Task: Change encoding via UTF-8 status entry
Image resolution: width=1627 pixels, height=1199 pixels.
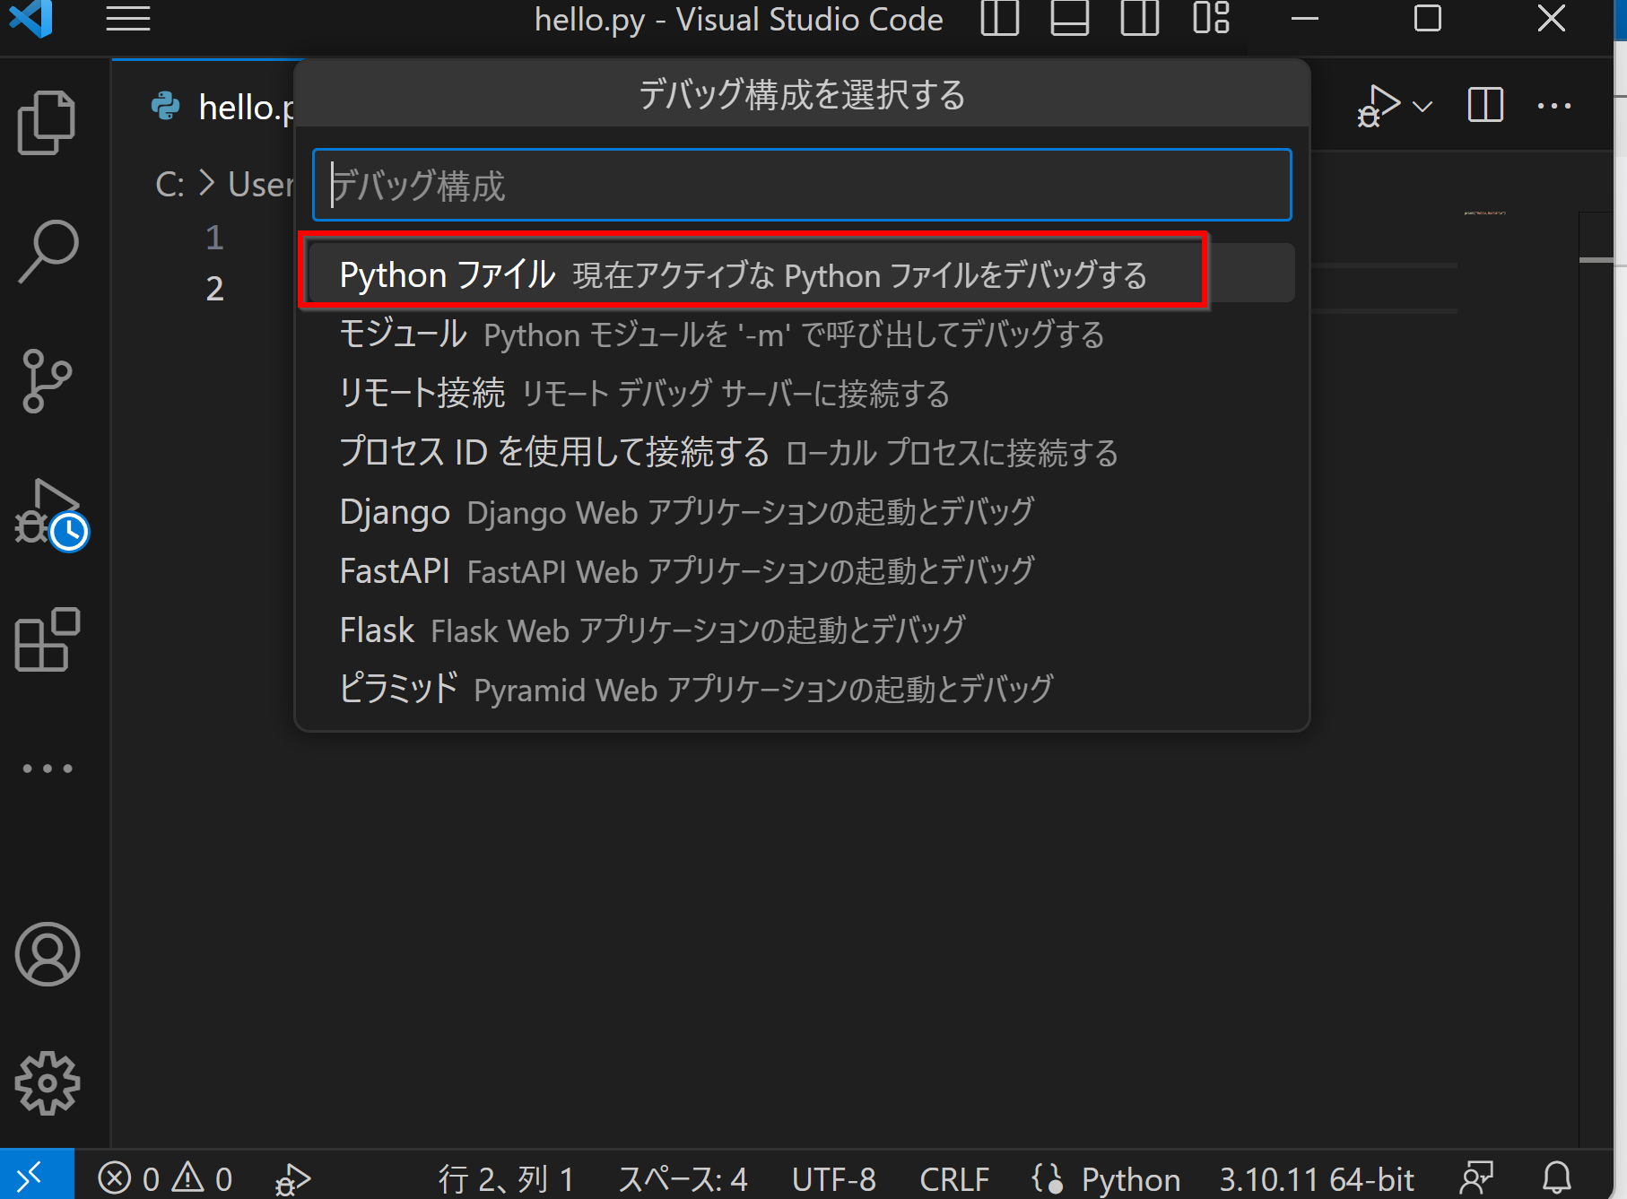Action: [x=833, y=1179]
